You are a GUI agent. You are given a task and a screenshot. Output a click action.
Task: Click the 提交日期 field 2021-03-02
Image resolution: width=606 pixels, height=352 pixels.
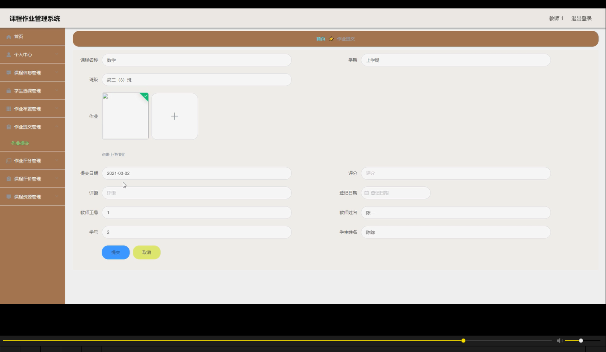tap(197, 173)
